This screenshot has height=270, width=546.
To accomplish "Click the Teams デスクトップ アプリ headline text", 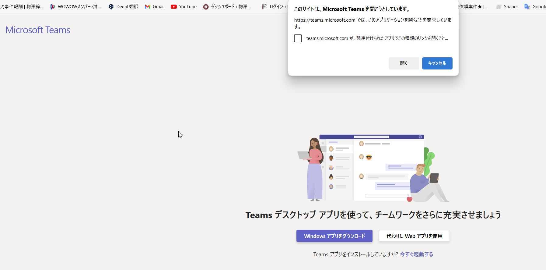I will 373,215.
